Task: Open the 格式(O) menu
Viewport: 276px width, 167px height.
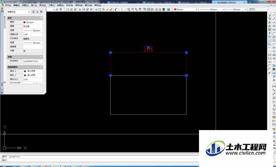Action: click(43, 5)
